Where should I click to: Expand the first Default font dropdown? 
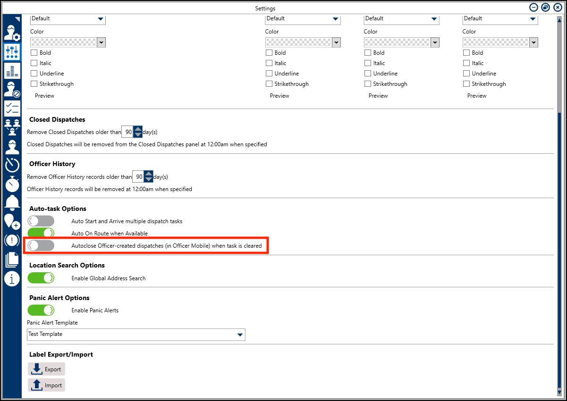(101, 20)
